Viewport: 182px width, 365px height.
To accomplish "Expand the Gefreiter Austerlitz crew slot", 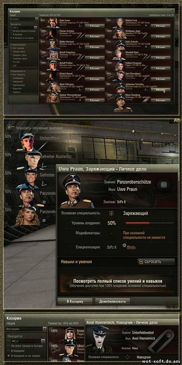I will point(30,160).
